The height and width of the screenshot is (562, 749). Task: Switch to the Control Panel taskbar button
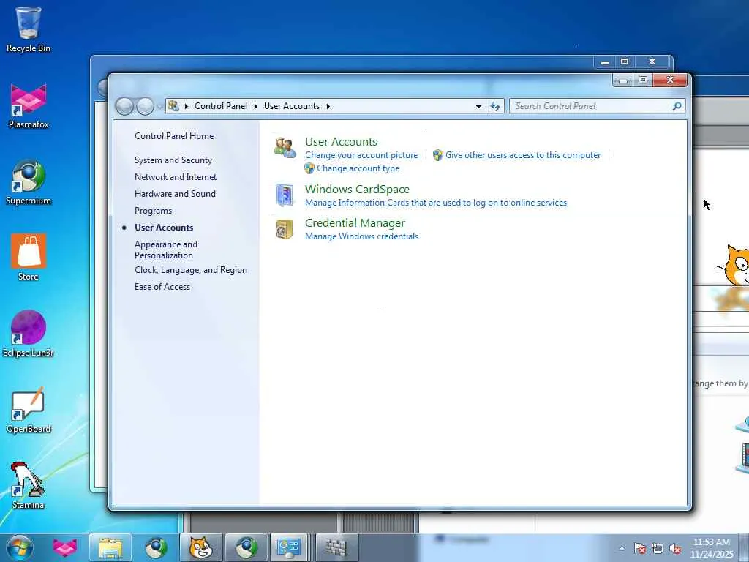click(x=288, y=547)
